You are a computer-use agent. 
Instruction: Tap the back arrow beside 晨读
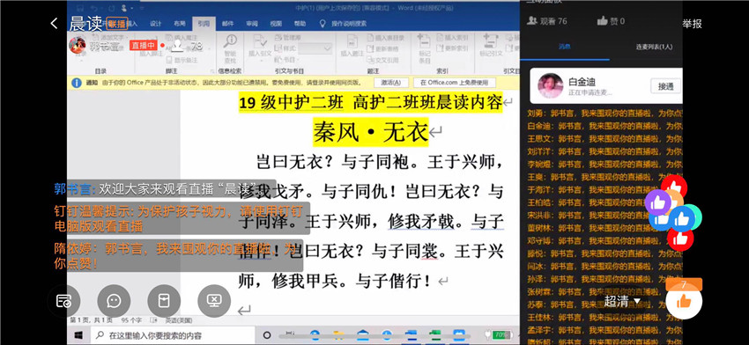pos(54,24)
